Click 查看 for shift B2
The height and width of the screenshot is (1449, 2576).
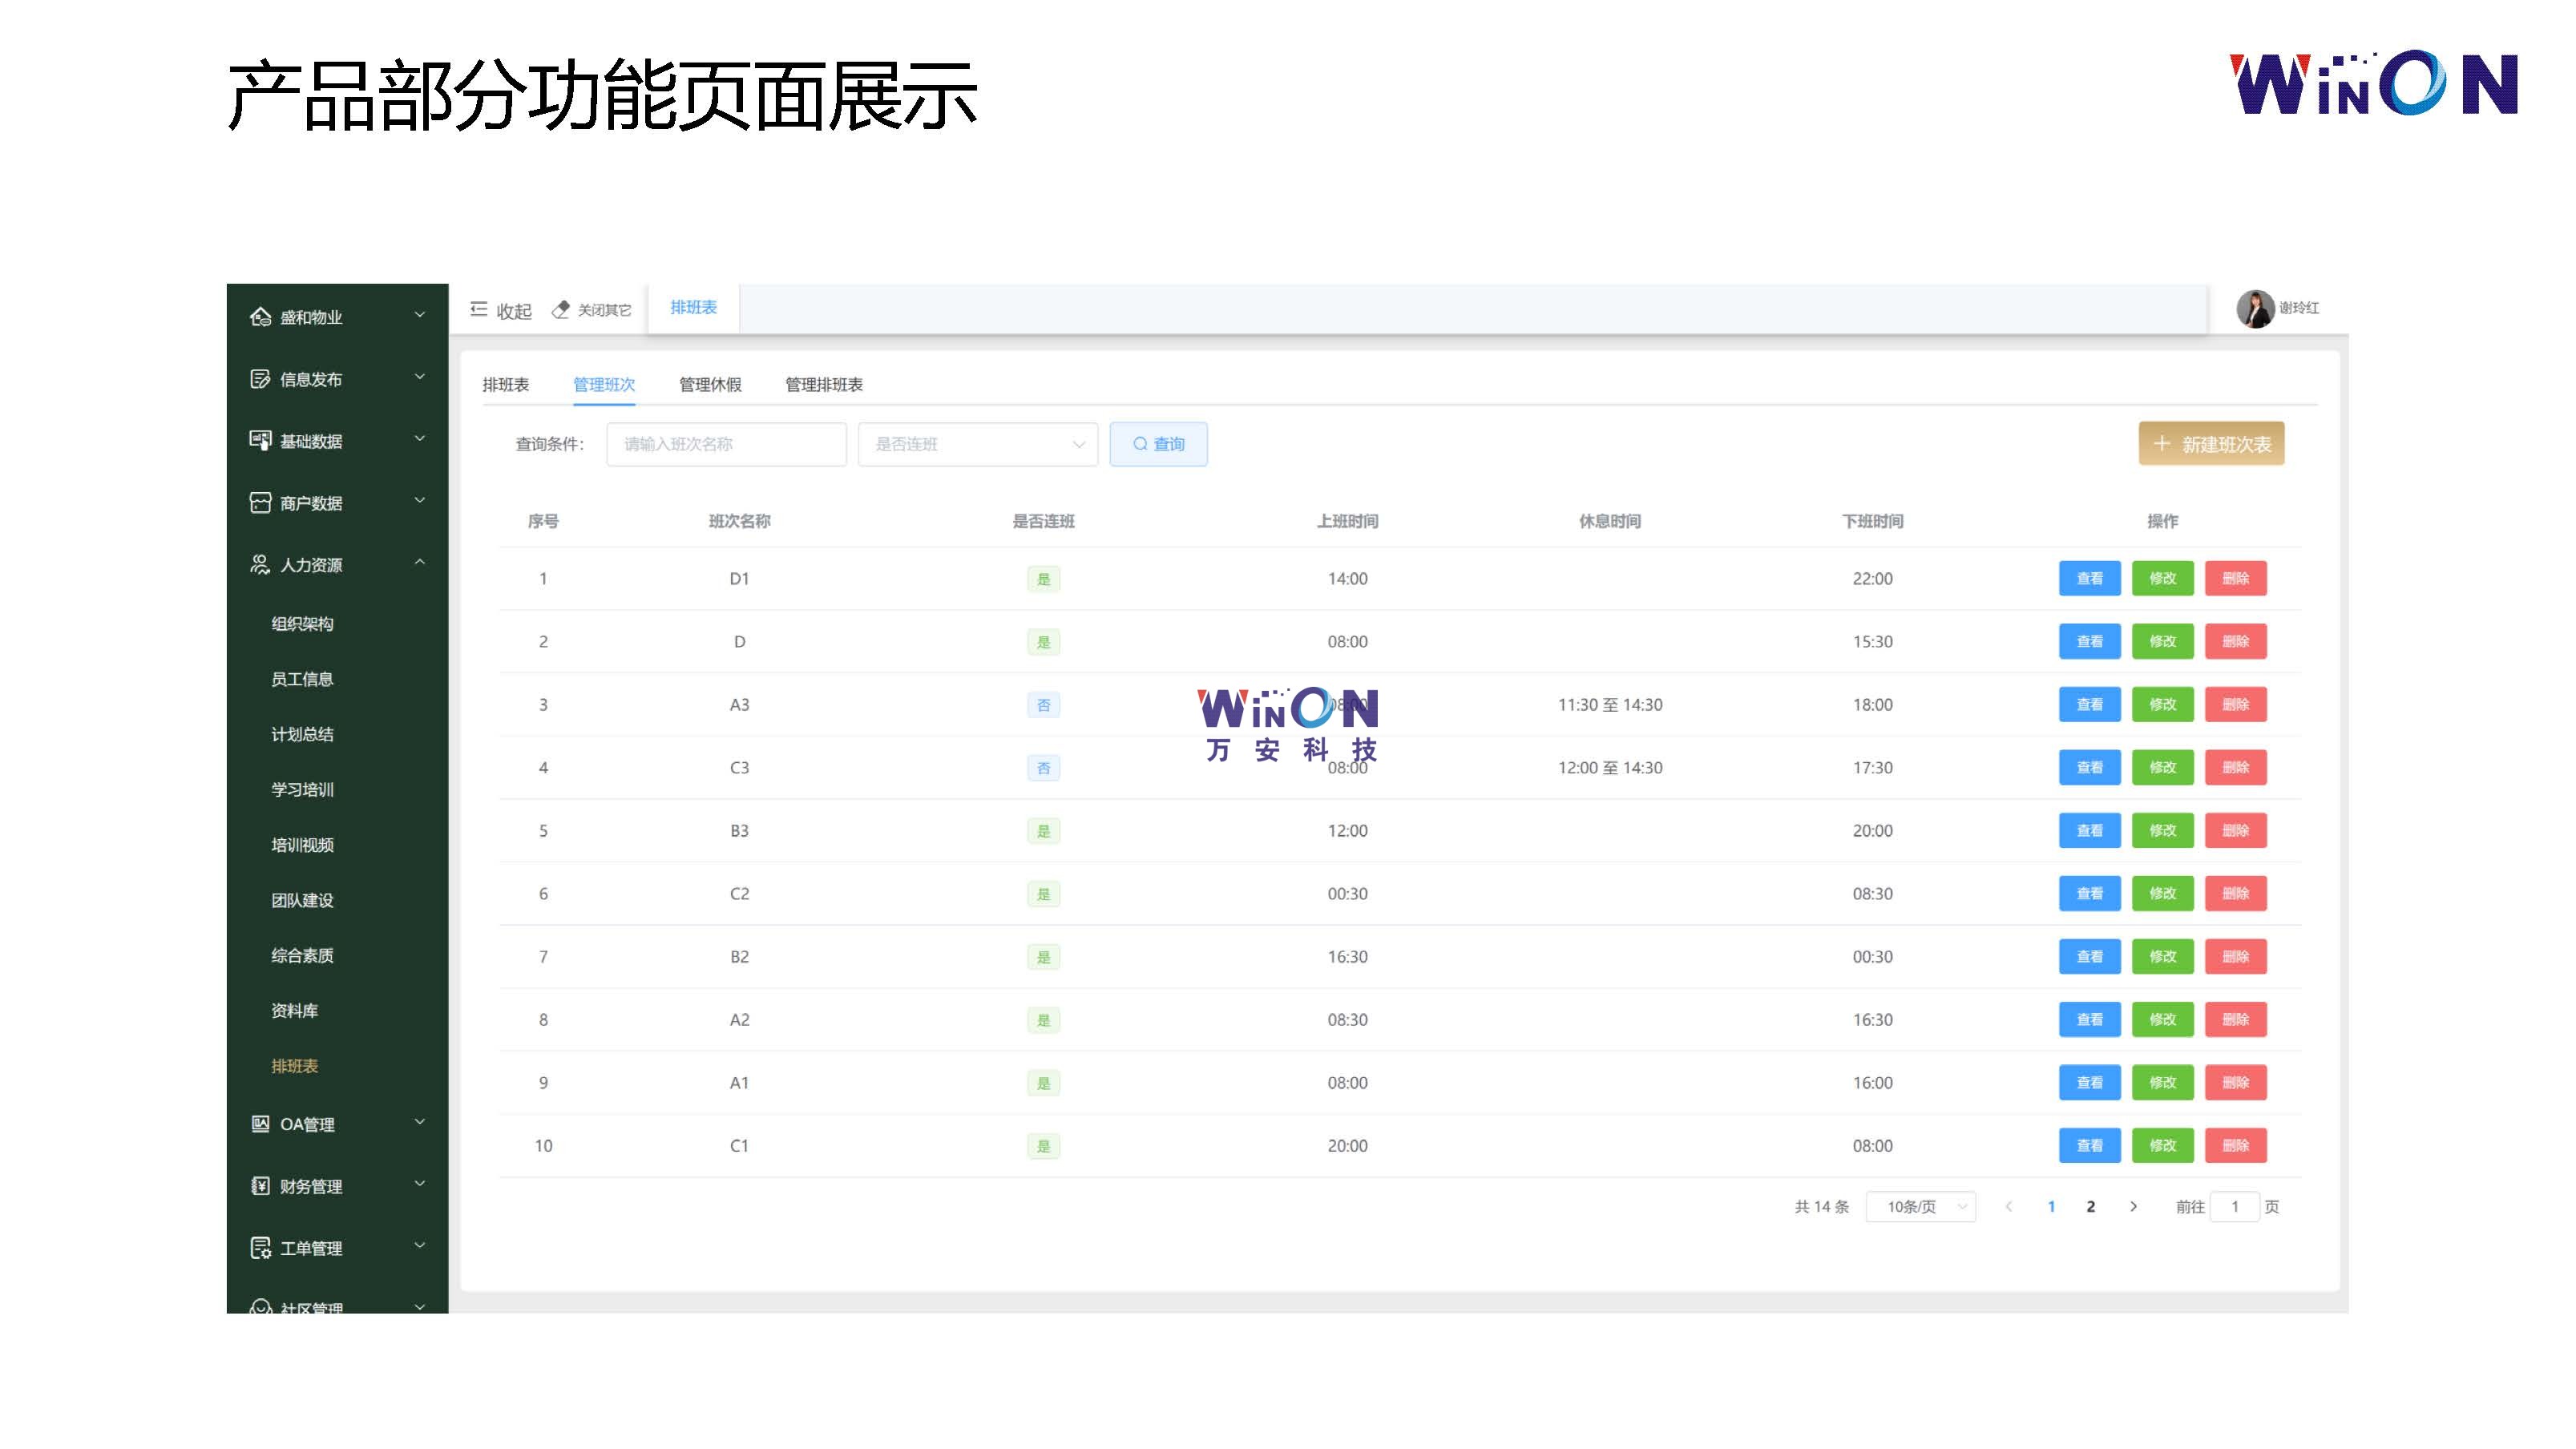point(2090,956)
